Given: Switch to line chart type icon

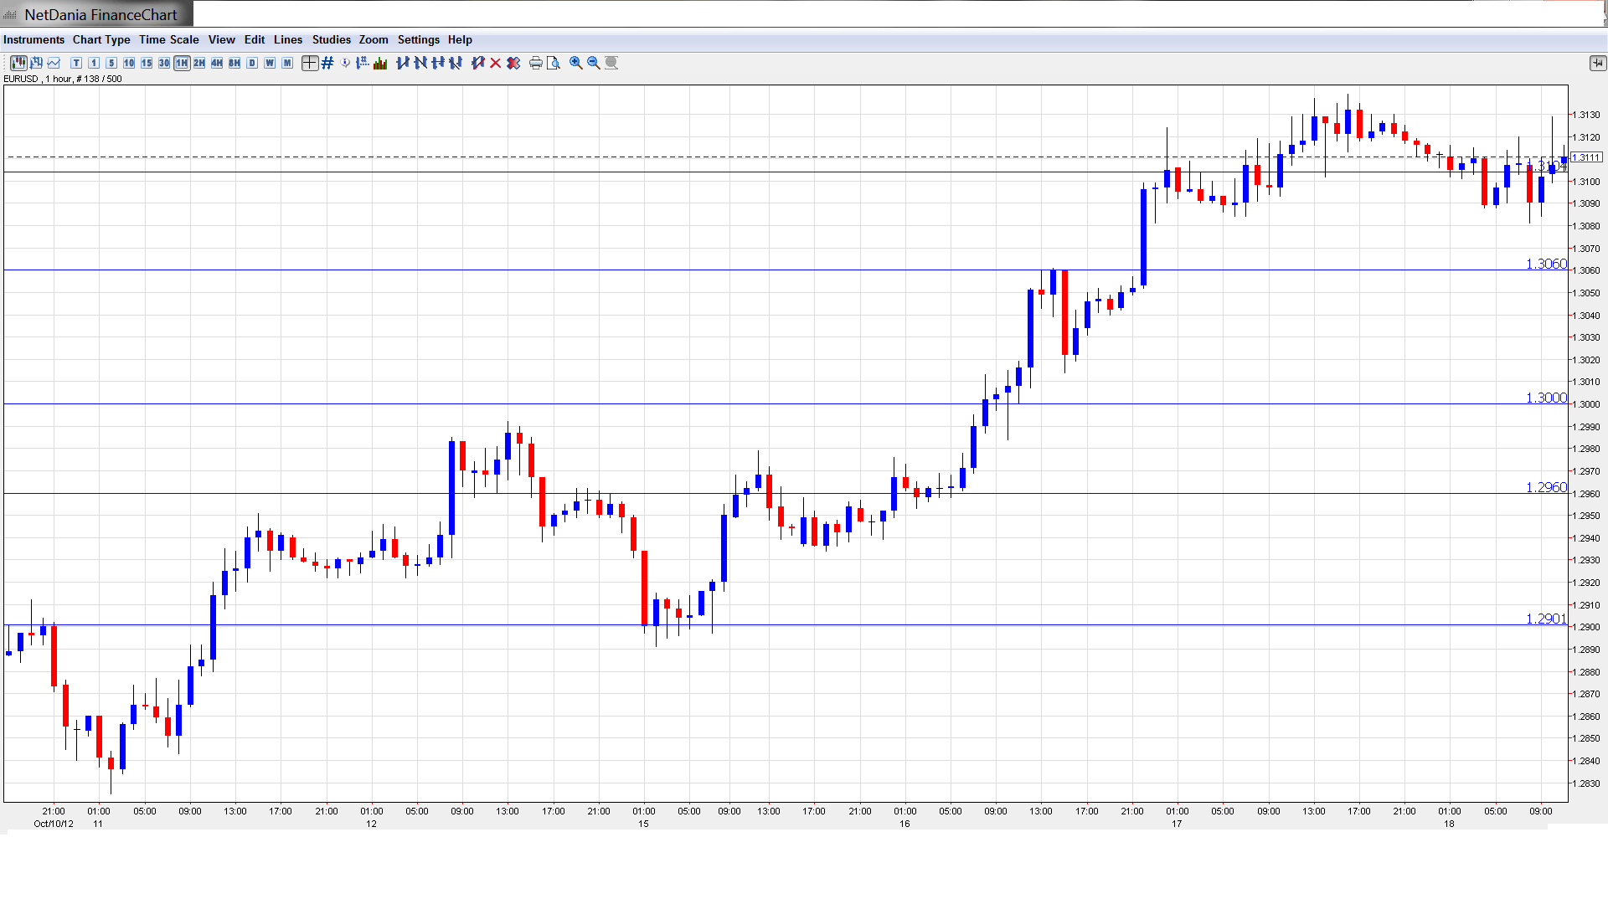Looking at the screenshot, I should point(54,63).
